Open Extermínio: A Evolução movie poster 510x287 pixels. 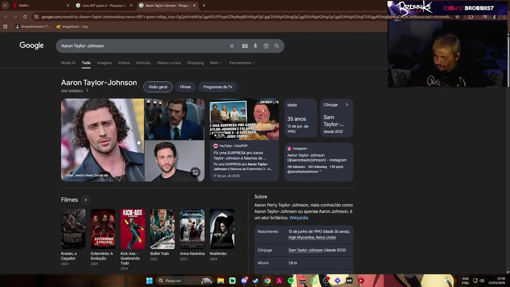[x=103, y=229]
